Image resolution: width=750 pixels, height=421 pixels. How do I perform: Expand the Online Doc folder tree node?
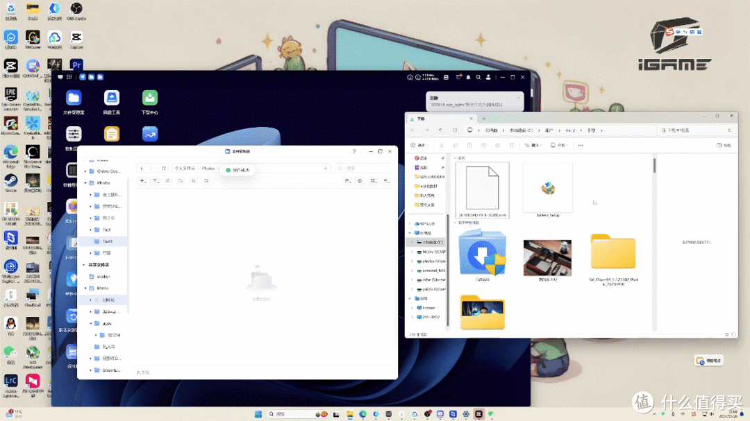(85, 171)
